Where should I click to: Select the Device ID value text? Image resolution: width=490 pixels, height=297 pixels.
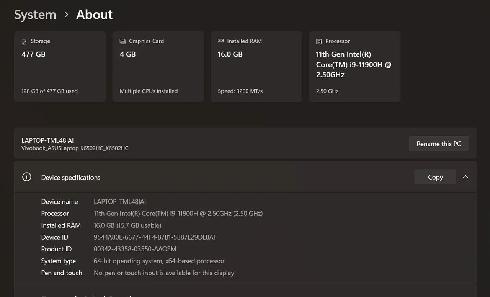[x=155, y=237]
